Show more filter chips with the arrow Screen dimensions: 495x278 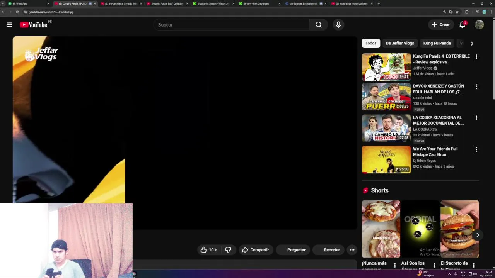(472, 44)
